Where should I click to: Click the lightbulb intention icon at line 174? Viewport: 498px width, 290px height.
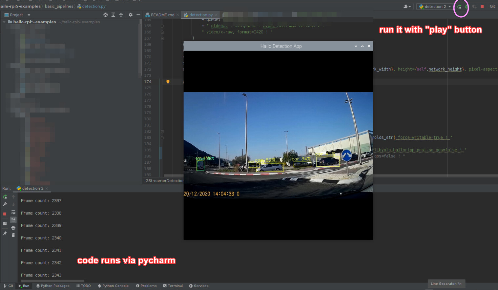tap(168, 82)
